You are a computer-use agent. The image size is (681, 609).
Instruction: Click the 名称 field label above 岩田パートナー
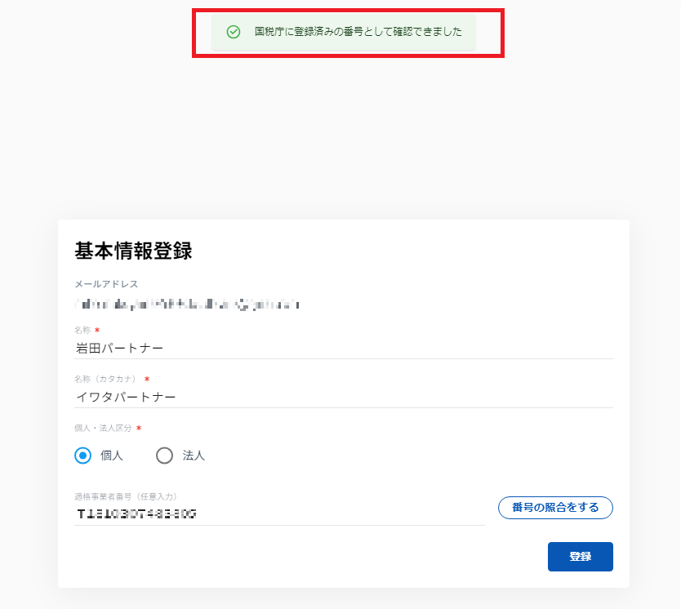[x=82, y=330]
